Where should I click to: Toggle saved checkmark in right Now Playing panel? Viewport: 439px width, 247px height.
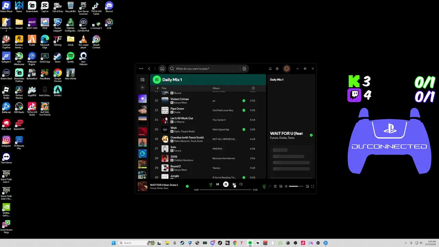[x=311, y=135]
